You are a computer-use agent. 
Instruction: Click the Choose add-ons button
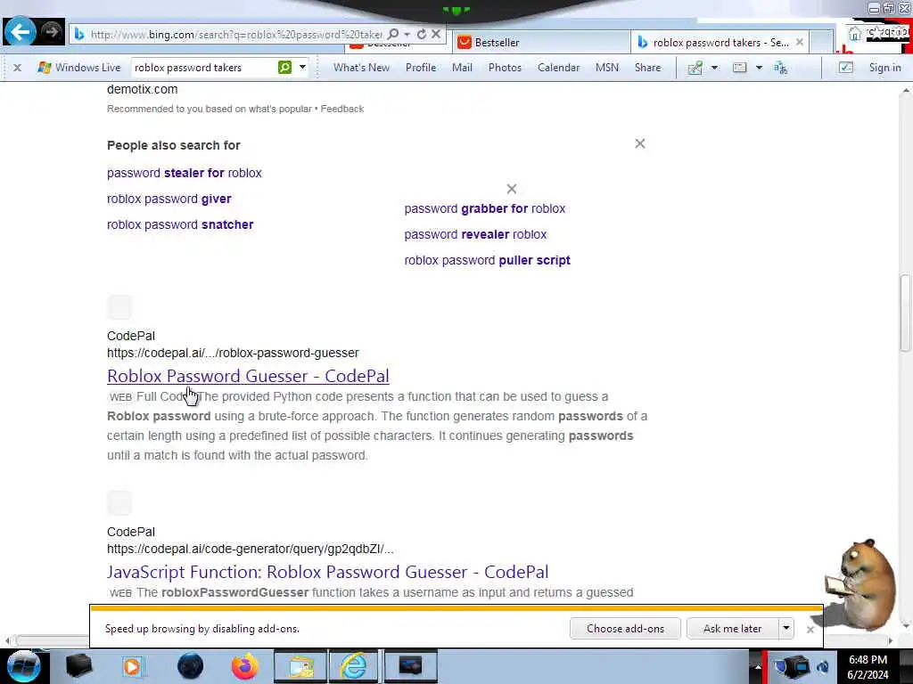click(x=625, y=629)
